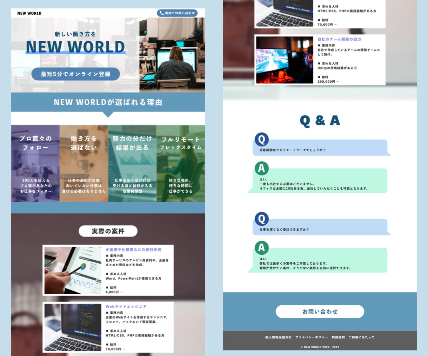Open the 働き方を選ばない feature card

coord(84,163)
